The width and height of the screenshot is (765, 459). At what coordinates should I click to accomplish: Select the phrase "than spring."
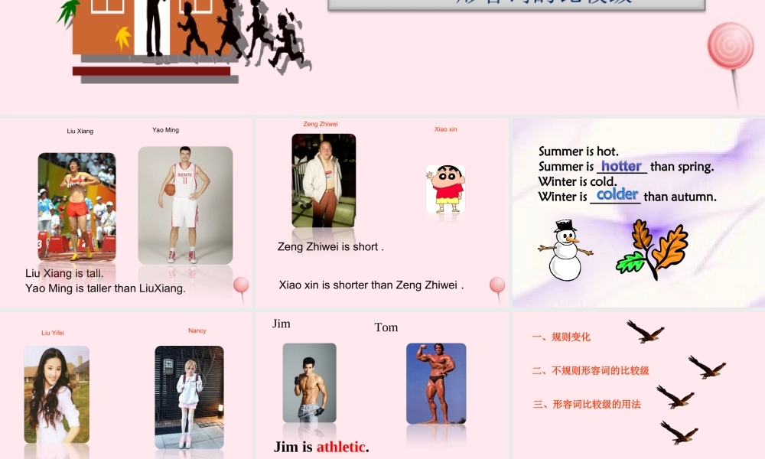click(682, 167)
